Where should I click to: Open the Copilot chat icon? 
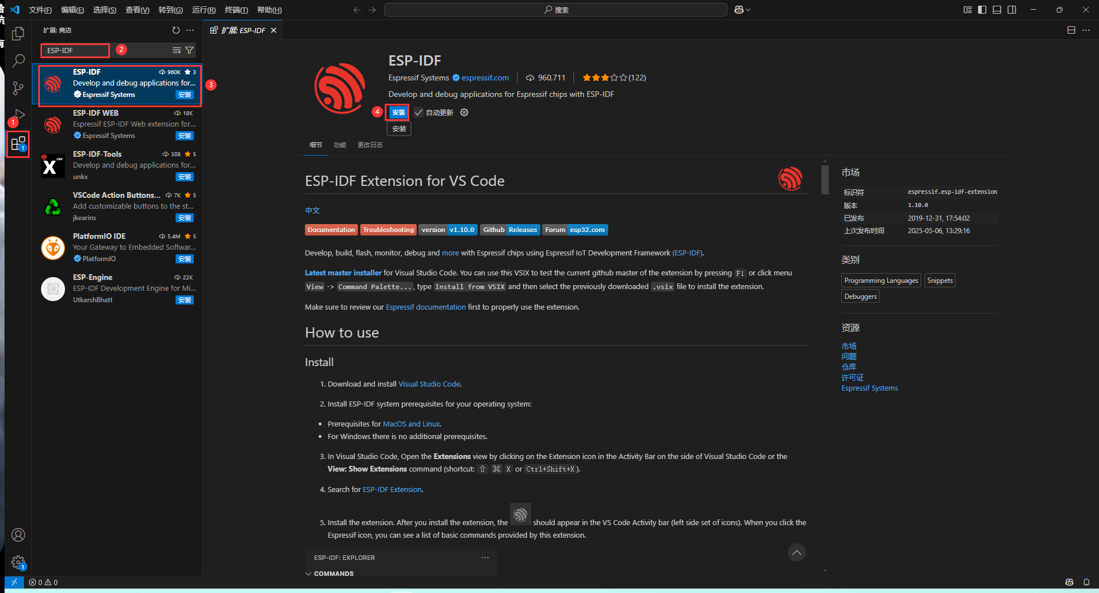pyautogui.click(x=739, y=10)
